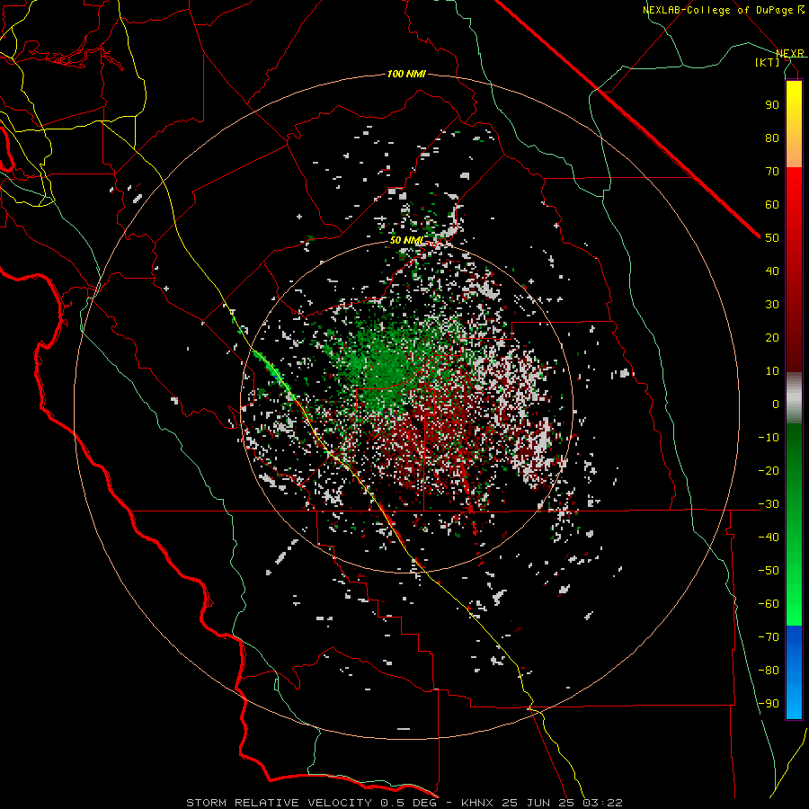Click the -90 value on velocity scale
Image resolution: width=809 pixels, height=809 pixels.
coord(769,704)
